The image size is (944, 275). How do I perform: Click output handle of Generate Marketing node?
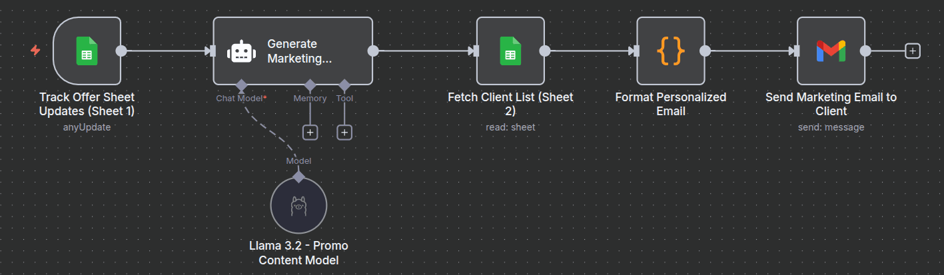[373, 51]
